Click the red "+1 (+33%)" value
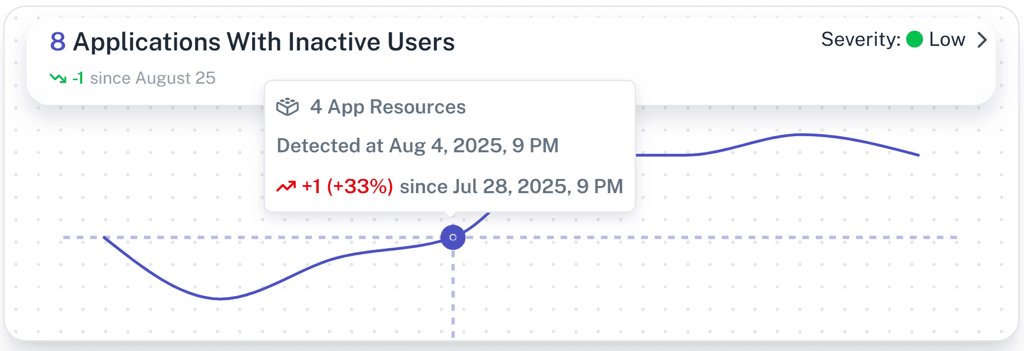Screen dimensions: 1024x351 [x=347, y=187]
